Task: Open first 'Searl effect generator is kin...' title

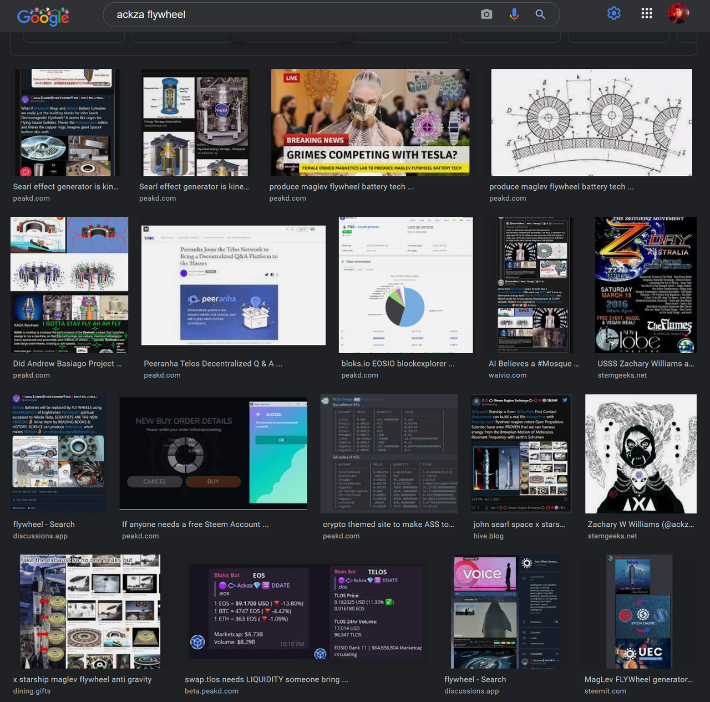Action: 65,187
